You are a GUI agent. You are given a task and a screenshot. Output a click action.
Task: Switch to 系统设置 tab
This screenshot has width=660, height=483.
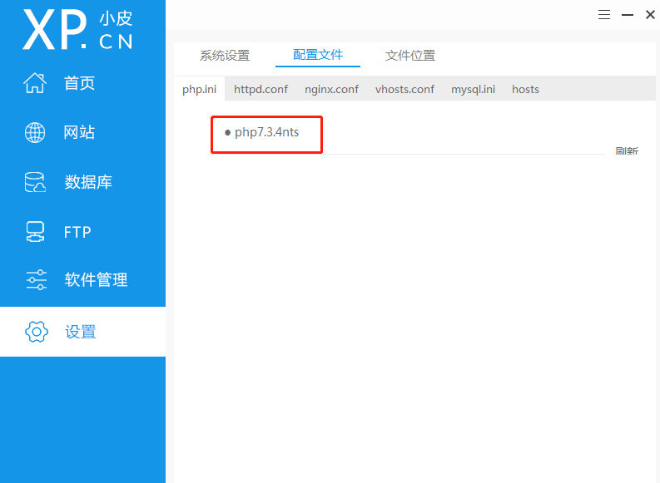coord(225,56)
